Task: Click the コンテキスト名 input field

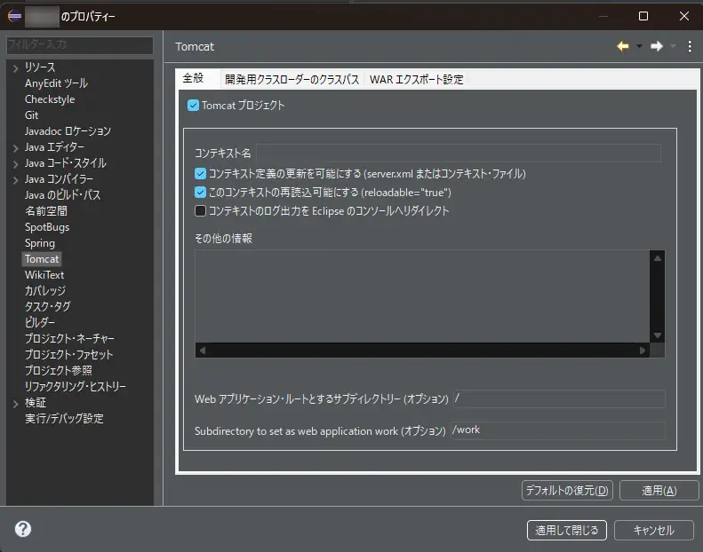Action: coord(459,154)
